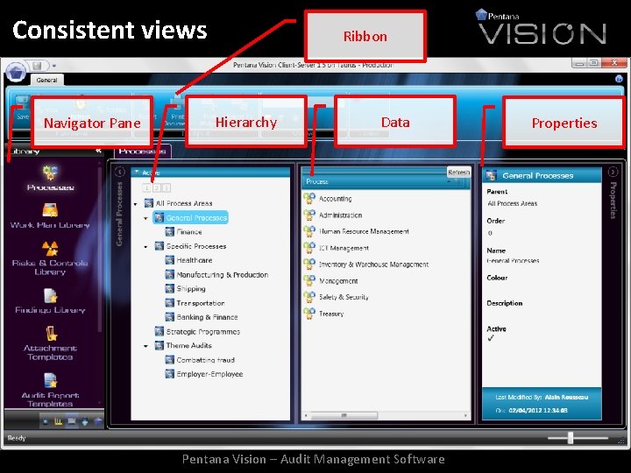Collapse the General Processes tree node
631x473 pixels.
coord(145,218)
